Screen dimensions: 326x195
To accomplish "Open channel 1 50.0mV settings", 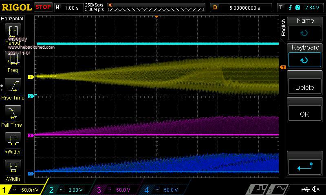I will tap(24, 190).
